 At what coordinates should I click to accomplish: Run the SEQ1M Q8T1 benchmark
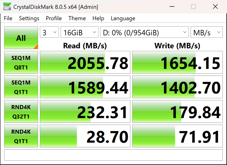[21, 62]
